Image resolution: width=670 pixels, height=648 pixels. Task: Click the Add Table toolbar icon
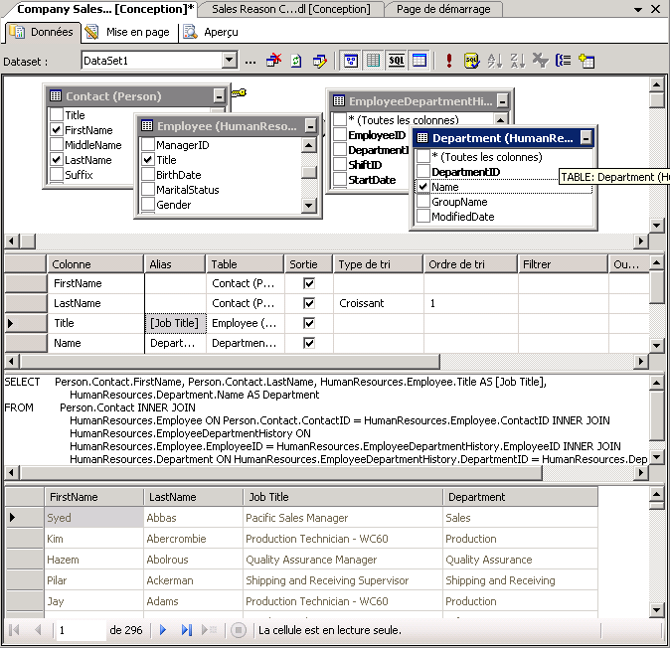pos(586,61)
